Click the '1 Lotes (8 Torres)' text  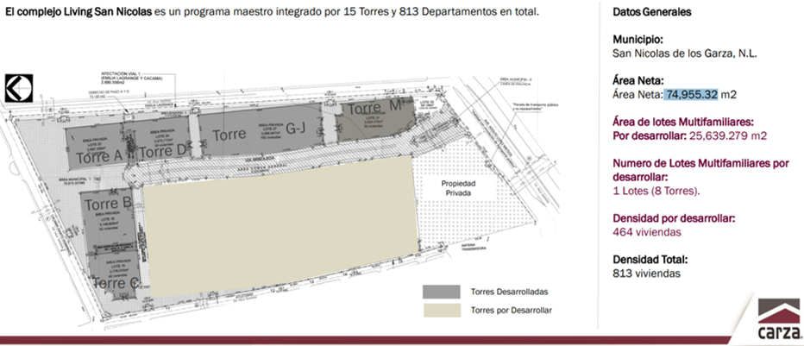point(656,191)
